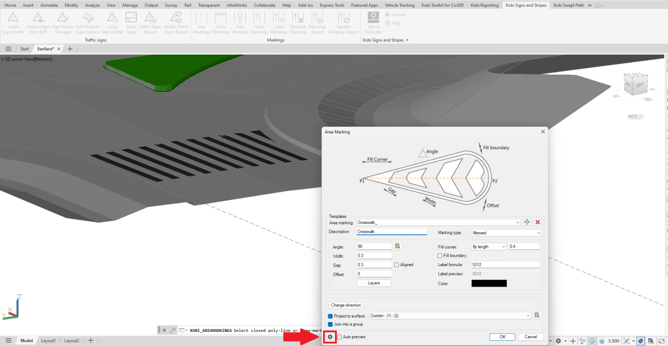
Task: Click the Help option in Kobi panel
Action: point(393,23)
